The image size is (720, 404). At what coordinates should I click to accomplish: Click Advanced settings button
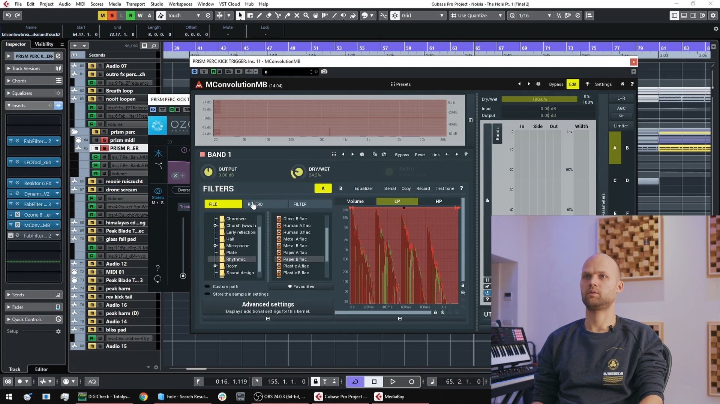tap(268, 307)
